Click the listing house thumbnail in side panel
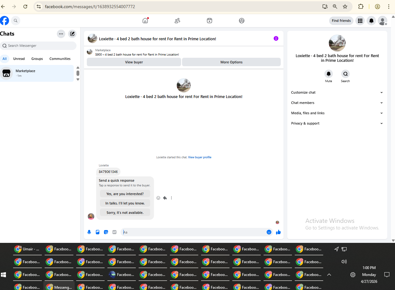The height and width of the screenshot is (290, 395). click(337, 43)
